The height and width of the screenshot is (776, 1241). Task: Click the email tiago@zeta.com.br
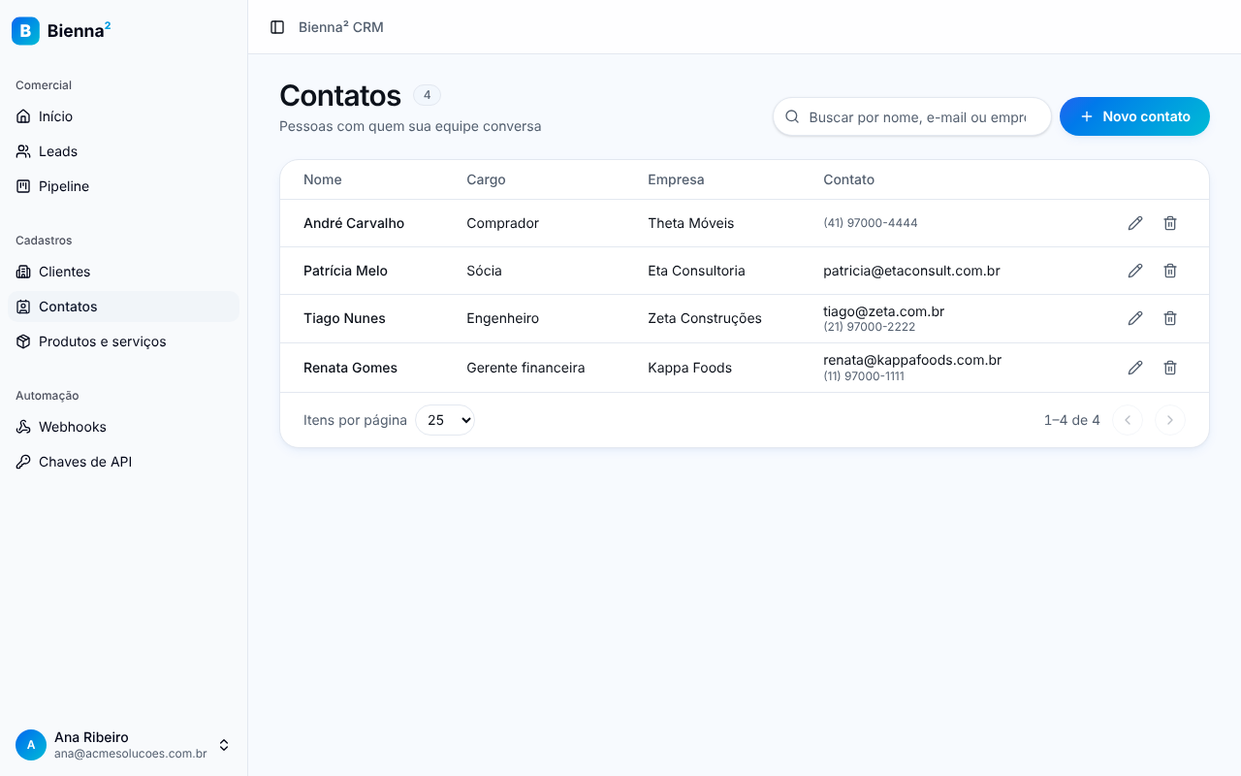pos(884,311)
